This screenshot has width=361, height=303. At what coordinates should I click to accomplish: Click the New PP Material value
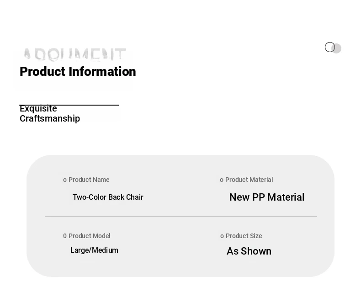[267, 197]
